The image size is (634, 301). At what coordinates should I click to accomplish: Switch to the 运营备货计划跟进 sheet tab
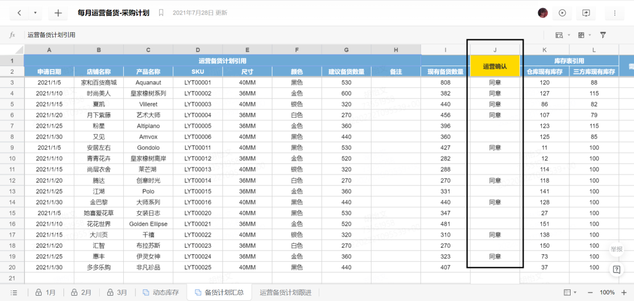click(286, 293)
